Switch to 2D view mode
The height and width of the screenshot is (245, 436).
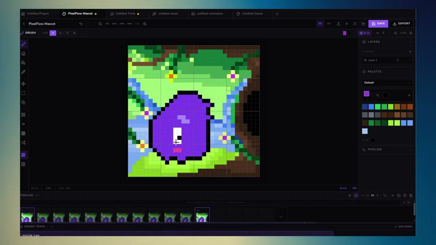coord(320,23)
